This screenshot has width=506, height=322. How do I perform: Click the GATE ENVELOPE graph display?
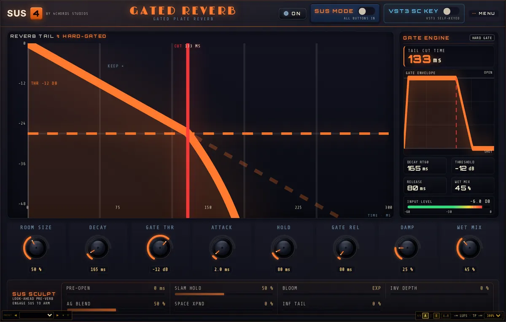pyautogui.click(x=448, y=112)
